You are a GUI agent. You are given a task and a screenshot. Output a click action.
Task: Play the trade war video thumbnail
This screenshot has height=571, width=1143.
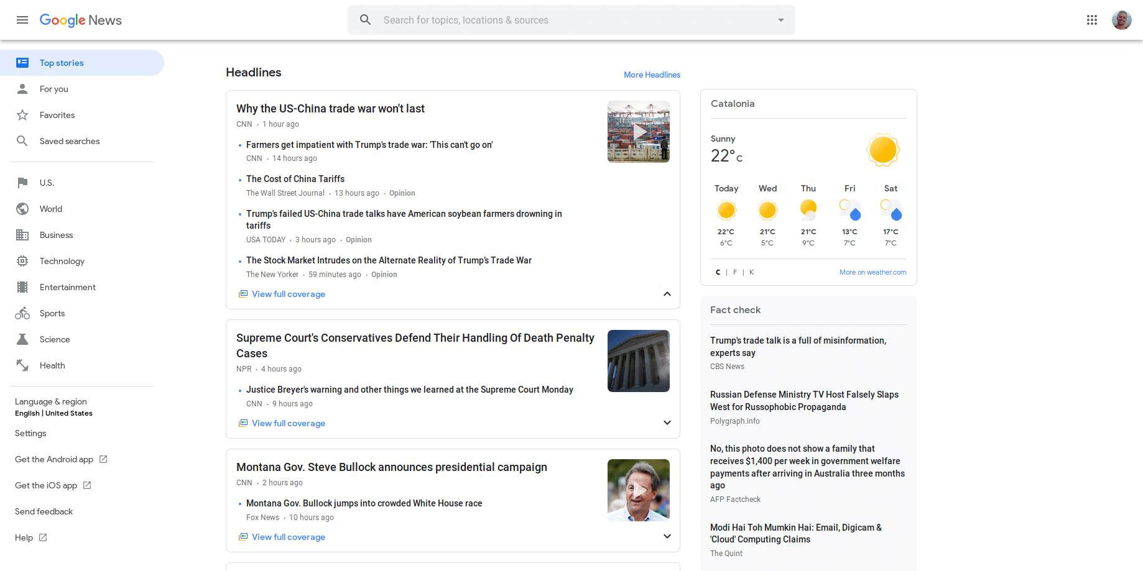639,132
